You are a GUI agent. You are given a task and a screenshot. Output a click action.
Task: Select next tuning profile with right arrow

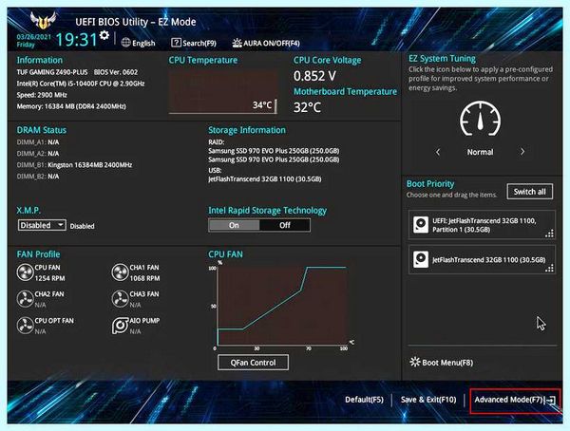[522, 152]
